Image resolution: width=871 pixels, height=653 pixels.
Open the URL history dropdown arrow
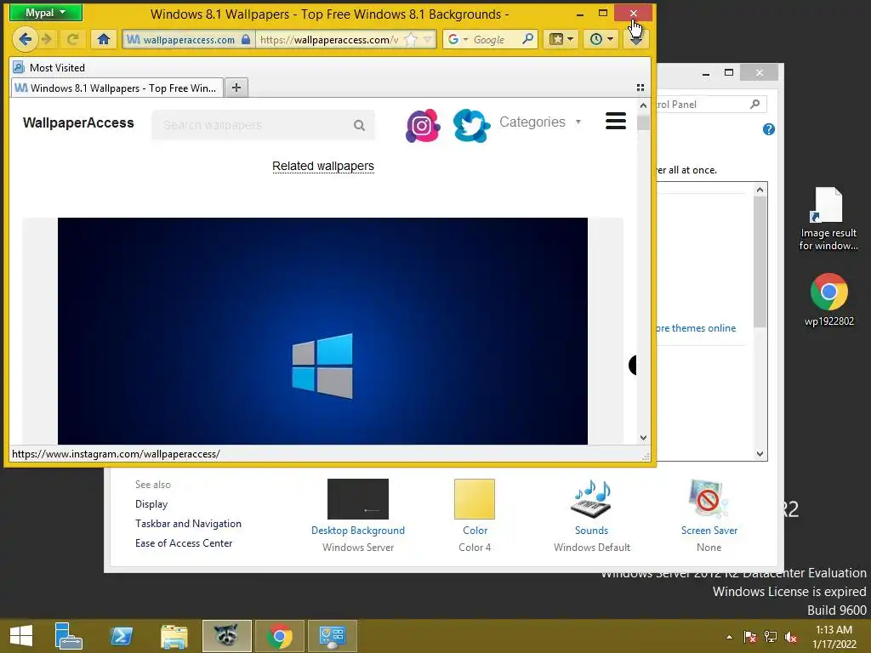[428, 39]
